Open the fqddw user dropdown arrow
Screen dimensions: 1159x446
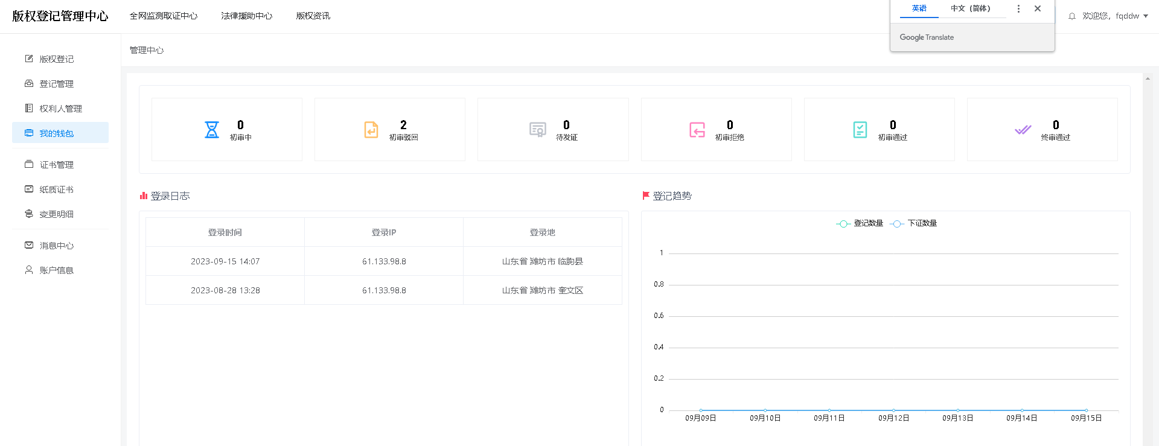point(1146,16)
